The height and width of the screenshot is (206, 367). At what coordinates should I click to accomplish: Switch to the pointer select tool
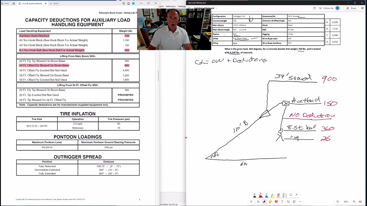click(258, 202)
